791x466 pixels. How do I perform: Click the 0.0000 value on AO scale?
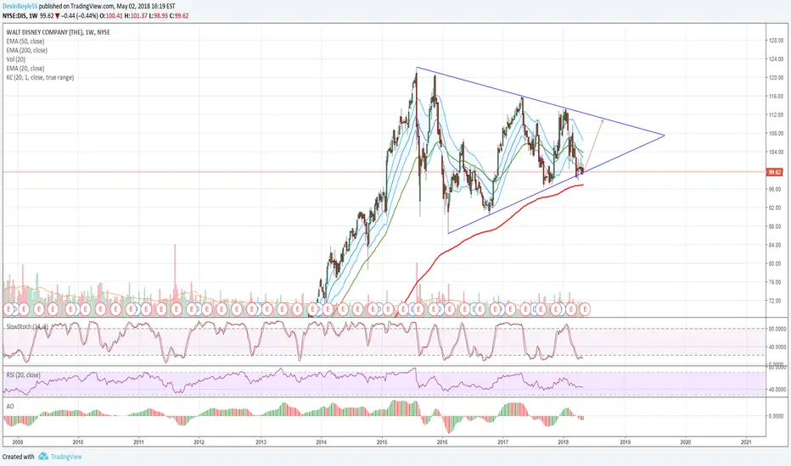[777, 416]
